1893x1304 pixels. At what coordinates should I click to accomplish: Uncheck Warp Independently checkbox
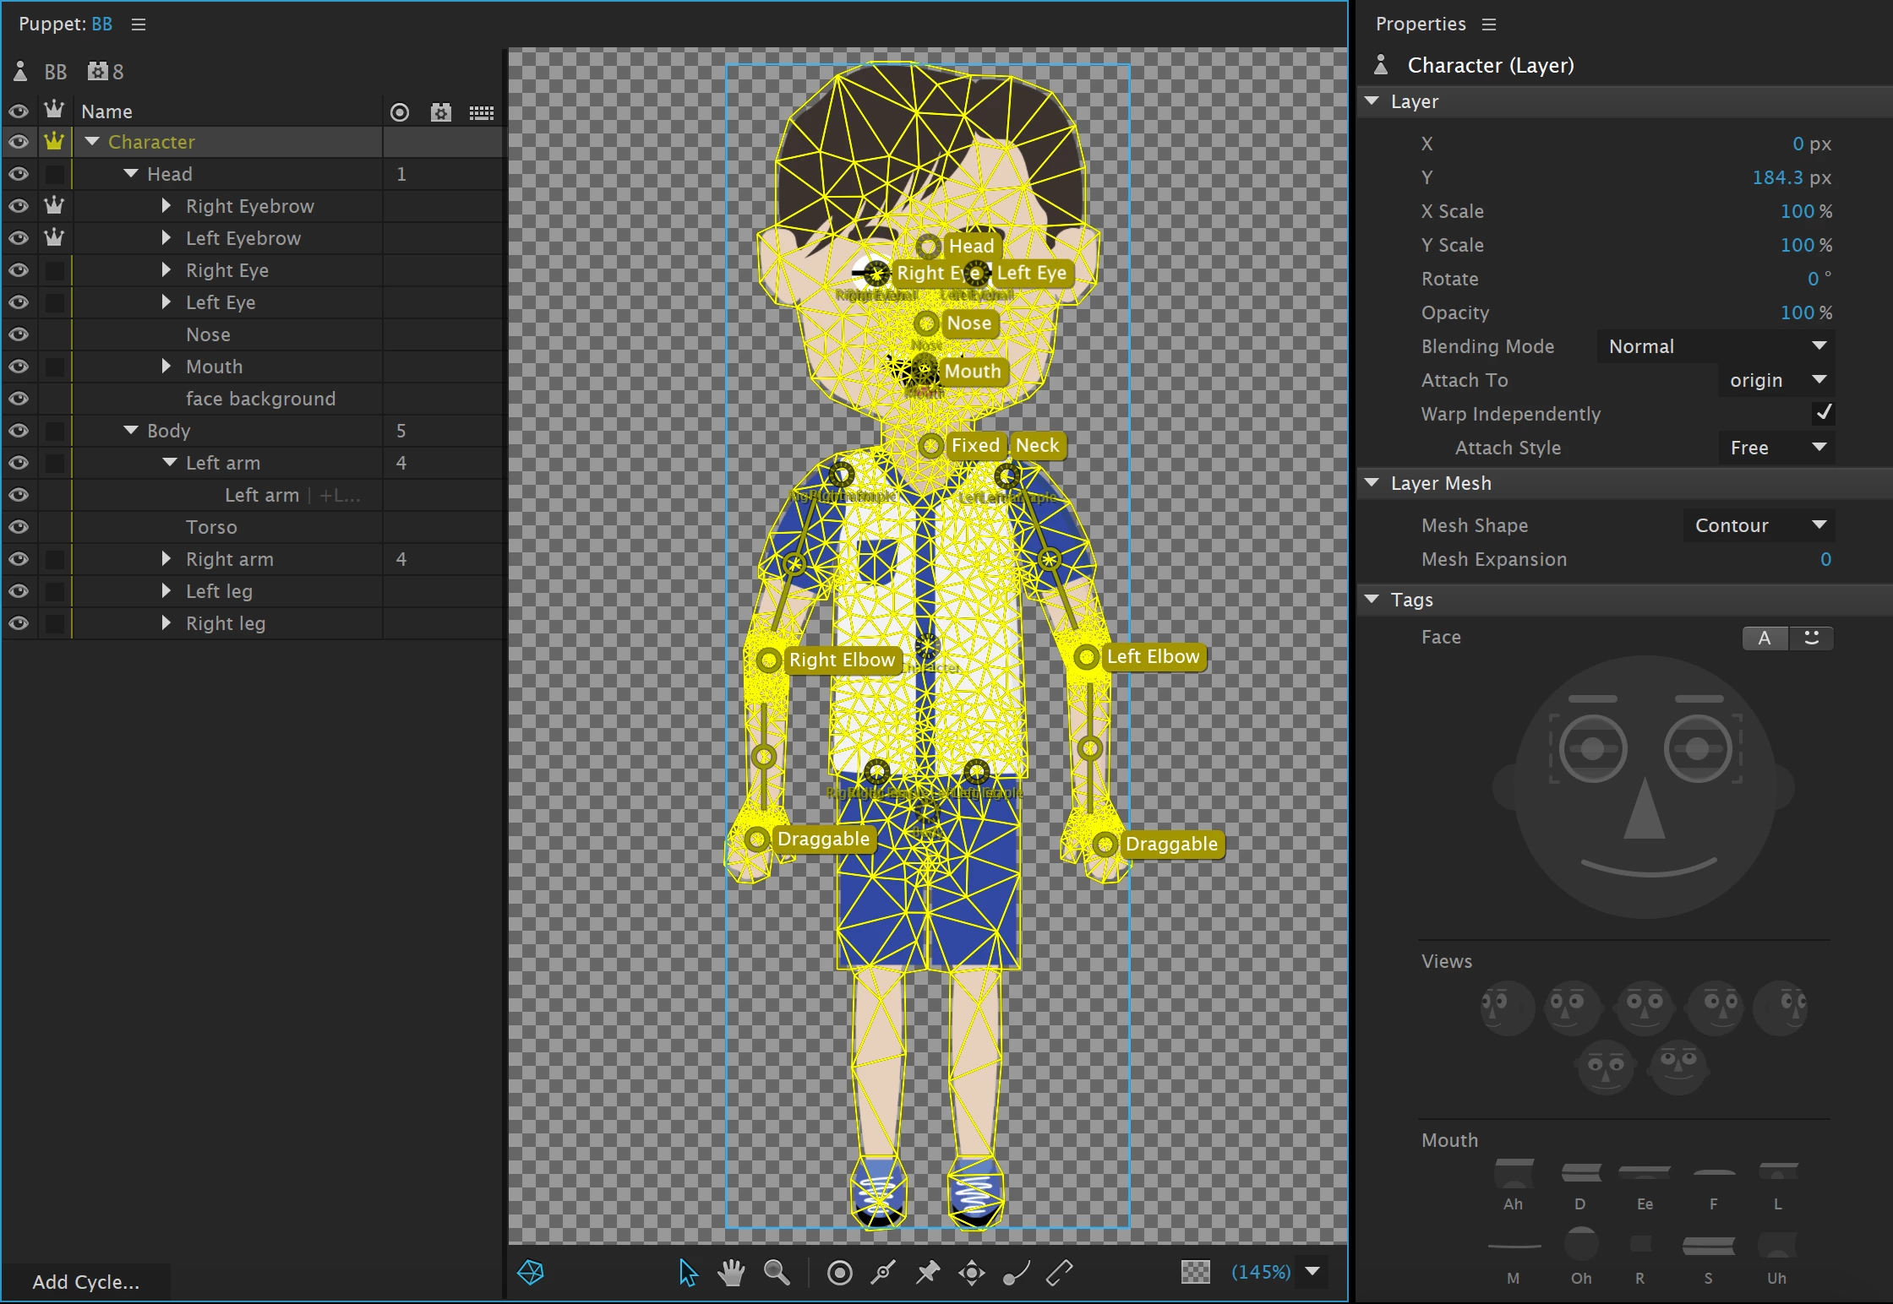point(1823,413)
